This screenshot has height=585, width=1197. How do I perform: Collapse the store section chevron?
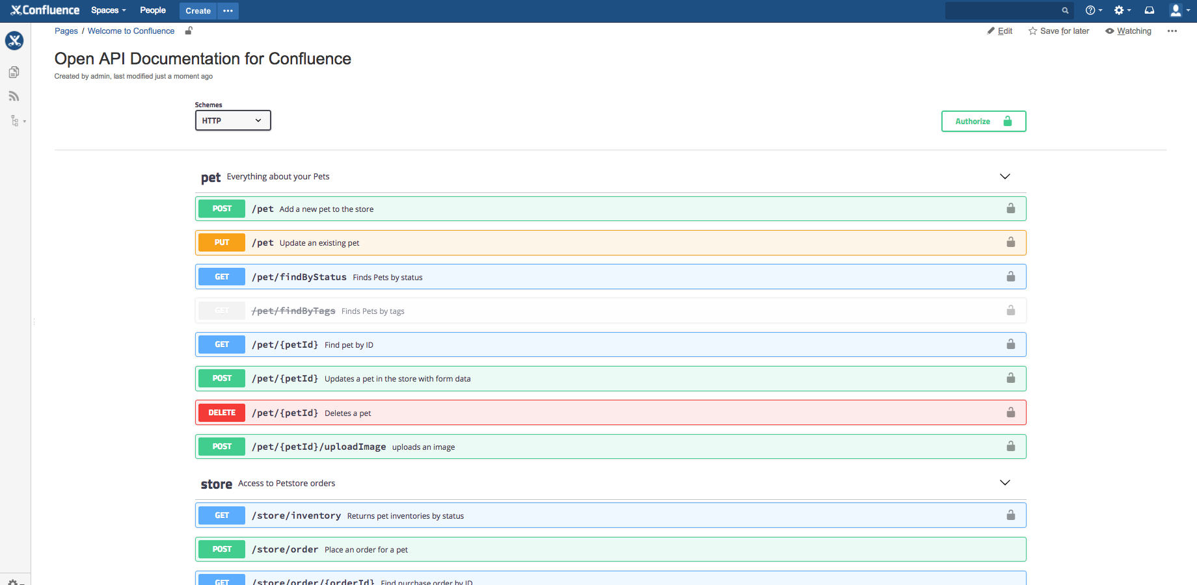pos(1004,483)
